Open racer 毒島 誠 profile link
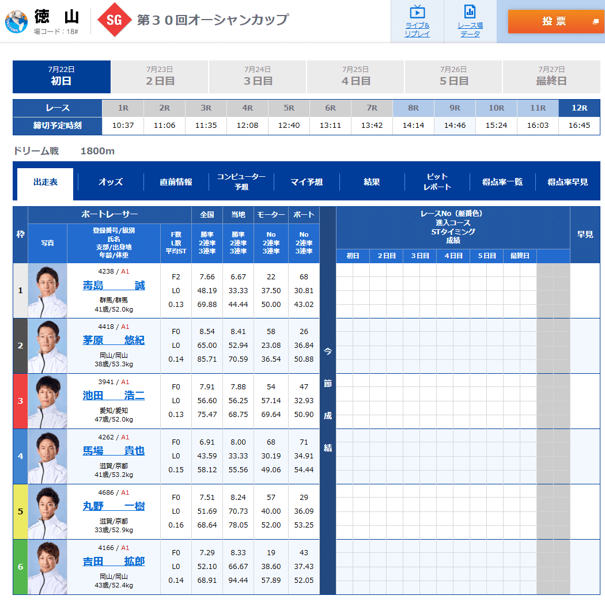The width and height of the screenshot is (605, 603). pos(114,286)
